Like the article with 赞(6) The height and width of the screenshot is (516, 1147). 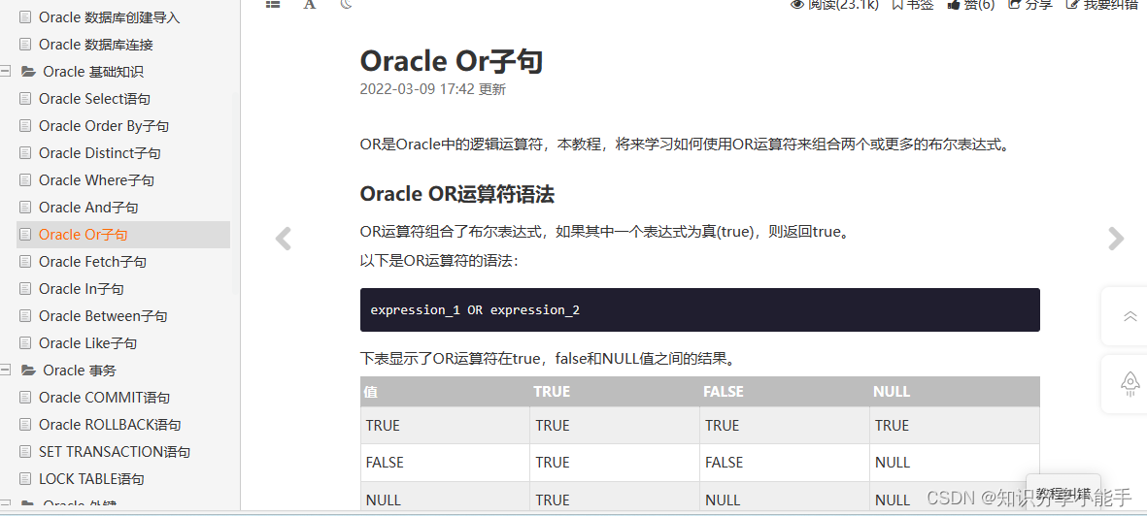pyautogui.click(x=970, y=5)
